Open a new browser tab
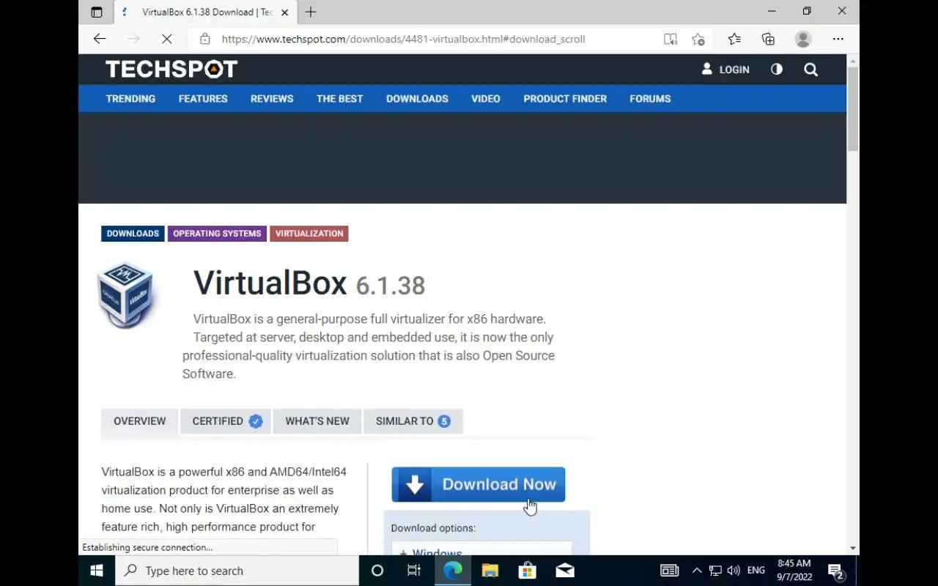Image resolution: width=938 pixels, height=586 pixels. click(x=311, y=12)
